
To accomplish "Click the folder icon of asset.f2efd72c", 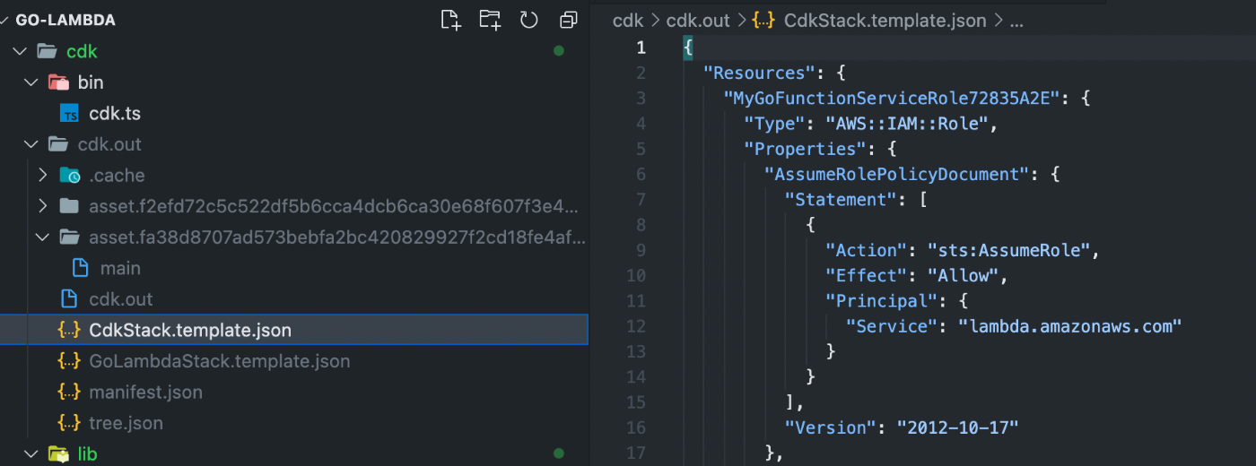I will point(69,206).
